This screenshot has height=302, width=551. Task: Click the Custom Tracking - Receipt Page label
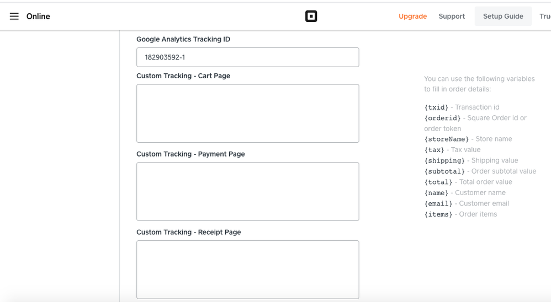pos(188,233)
